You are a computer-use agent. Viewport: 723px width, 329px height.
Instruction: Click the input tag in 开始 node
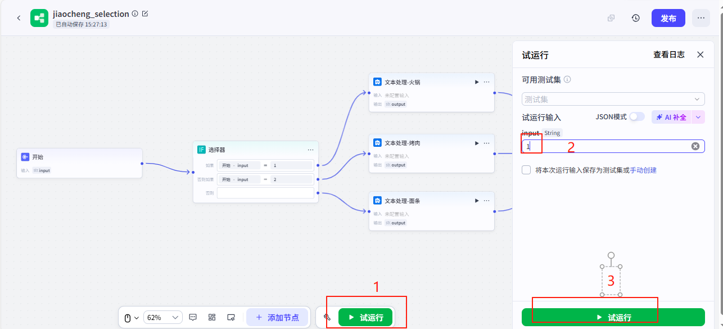click(x=42, y=170)
